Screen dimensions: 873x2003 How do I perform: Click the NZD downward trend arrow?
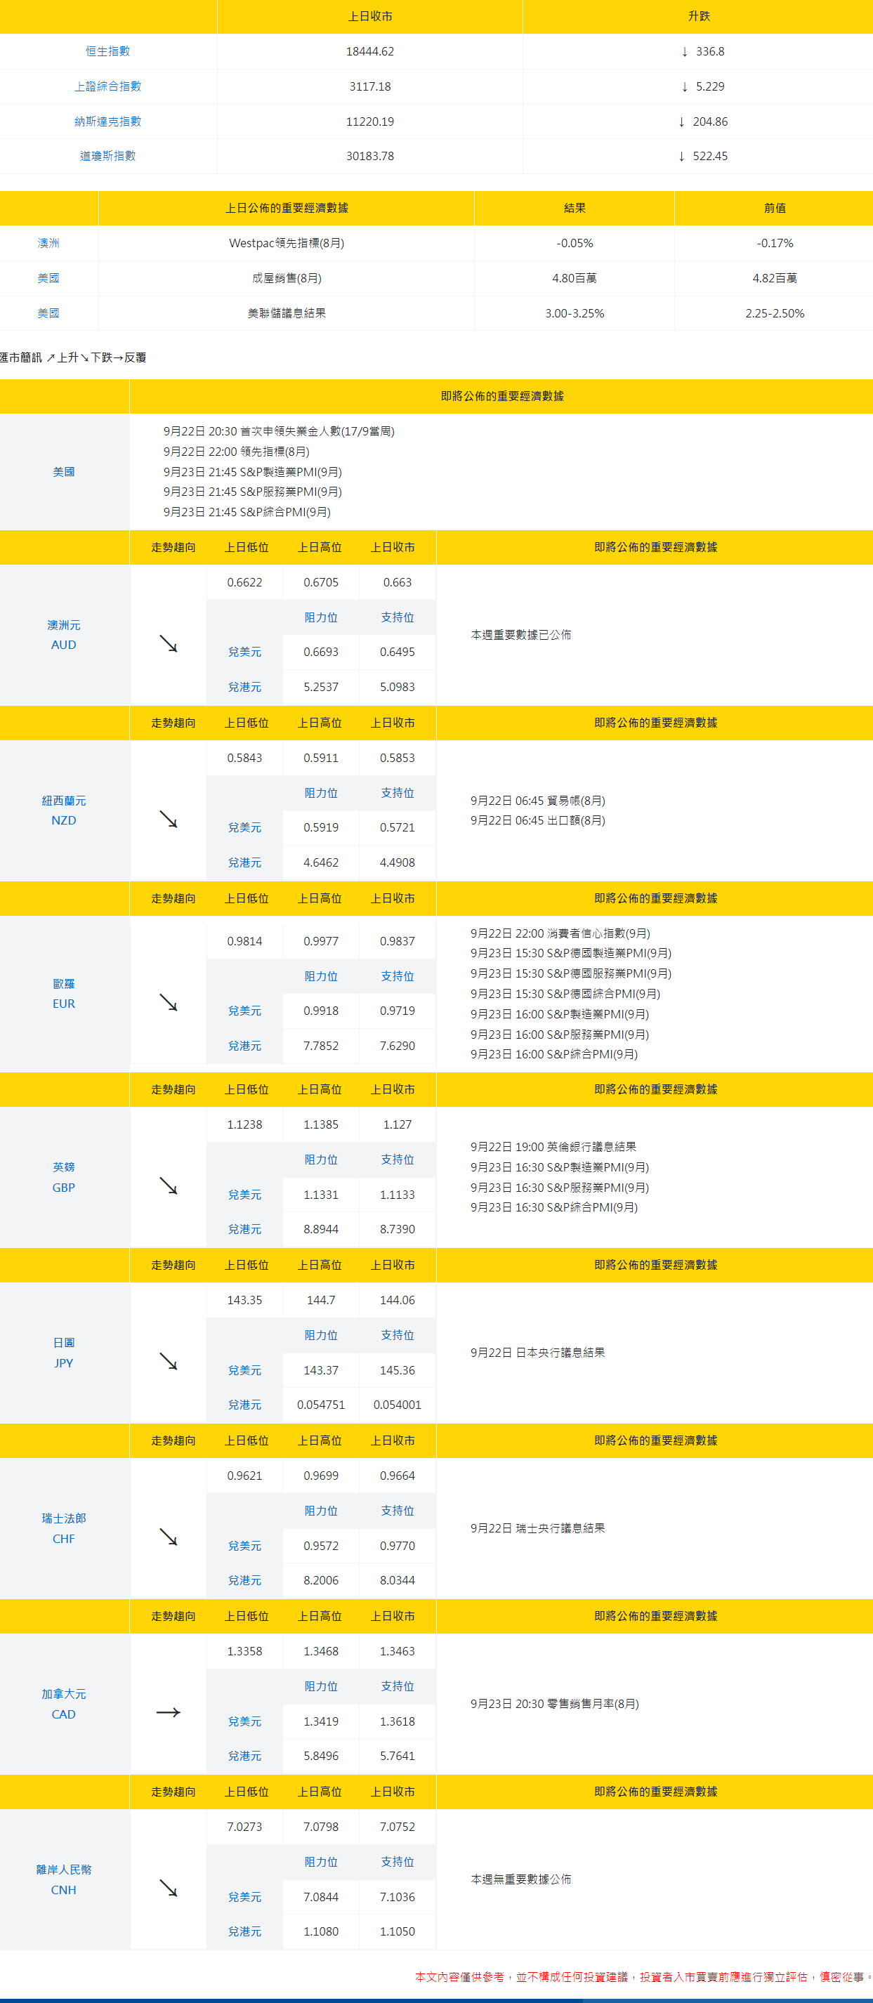[168, 820]
